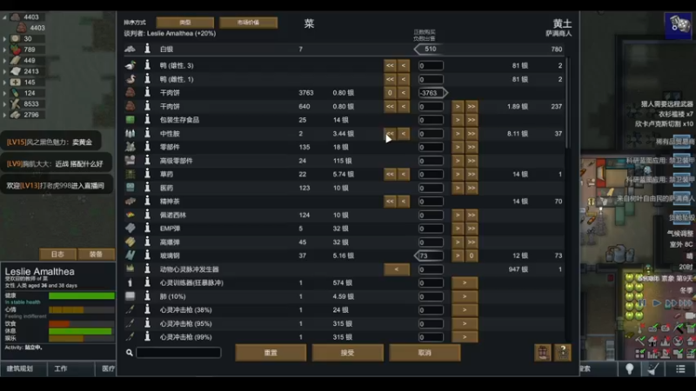
Task: Expand the 8533 resource category
Action: 5,103
